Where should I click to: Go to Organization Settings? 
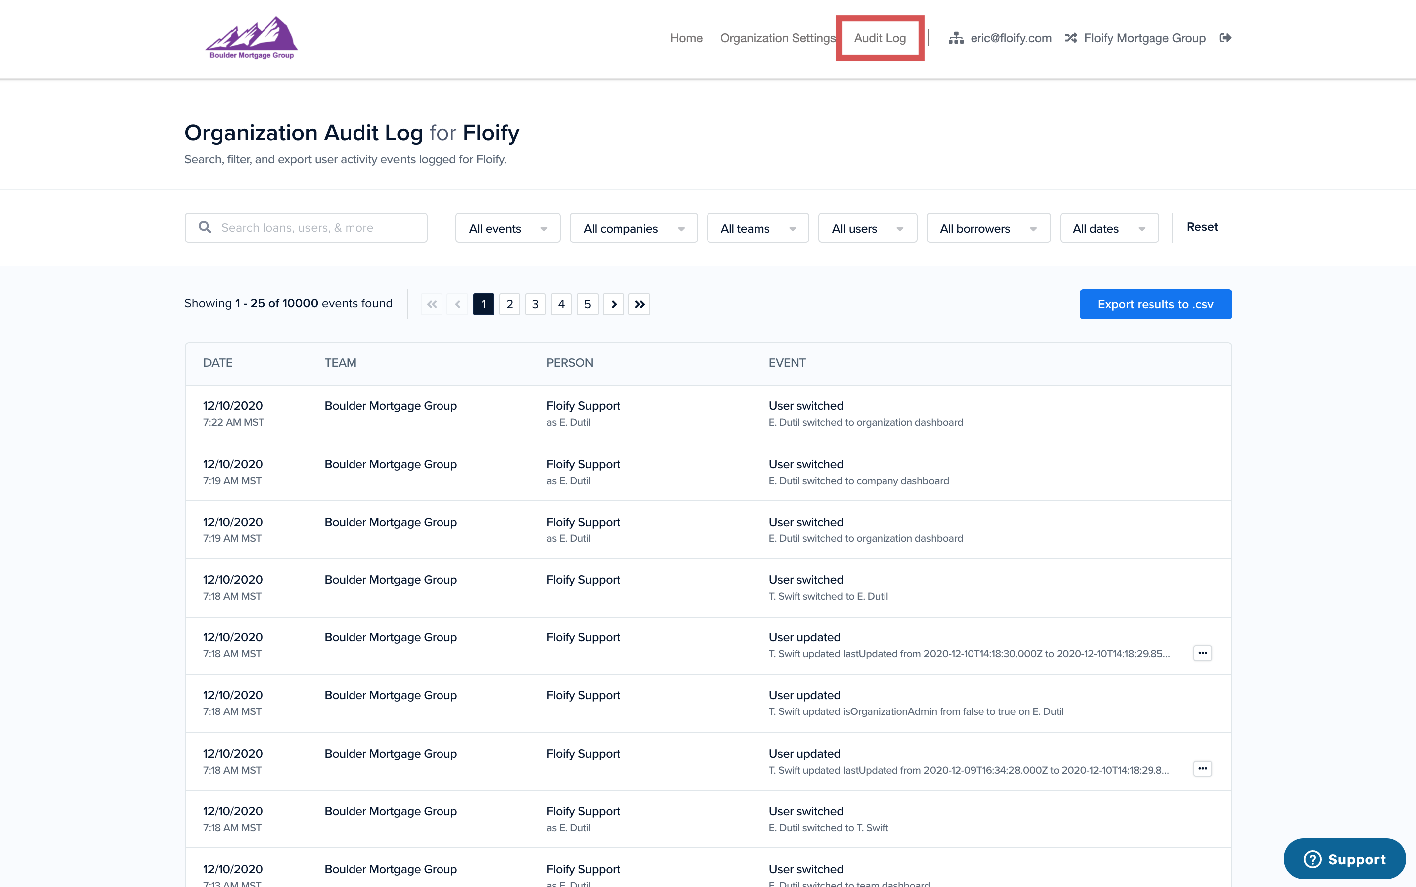click(777, 38)
